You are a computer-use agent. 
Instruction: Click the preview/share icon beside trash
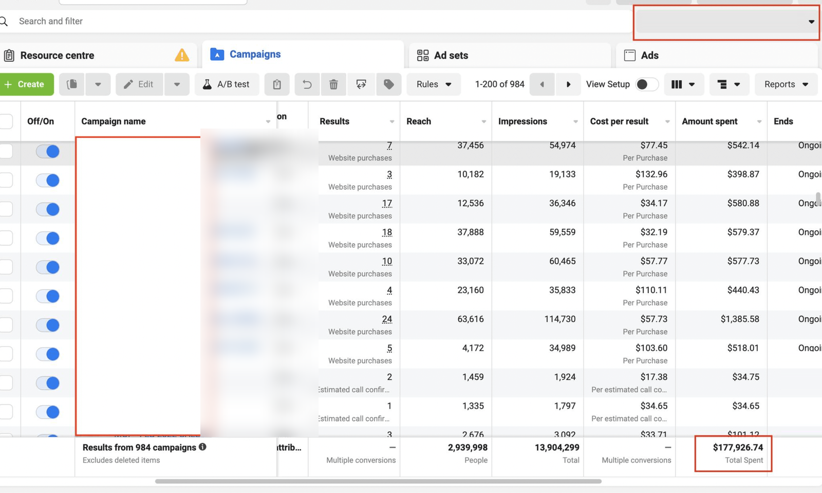pos(361,84)
